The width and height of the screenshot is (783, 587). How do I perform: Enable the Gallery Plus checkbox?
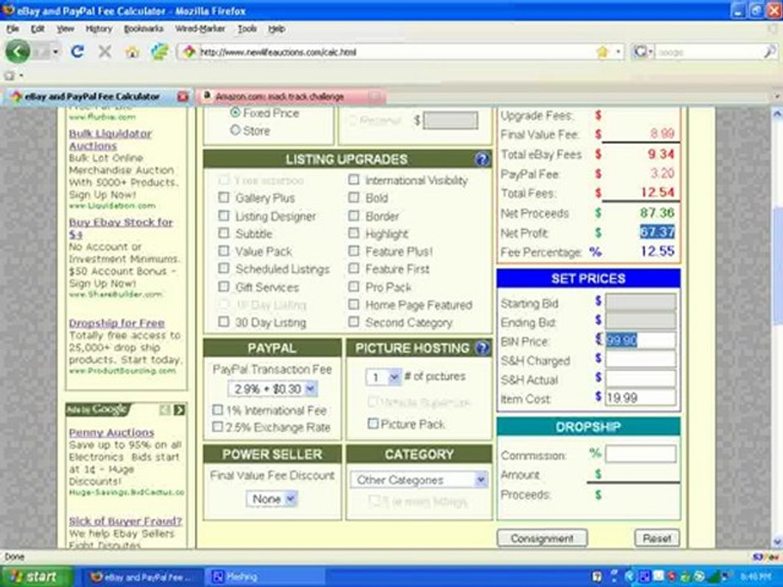223,197
